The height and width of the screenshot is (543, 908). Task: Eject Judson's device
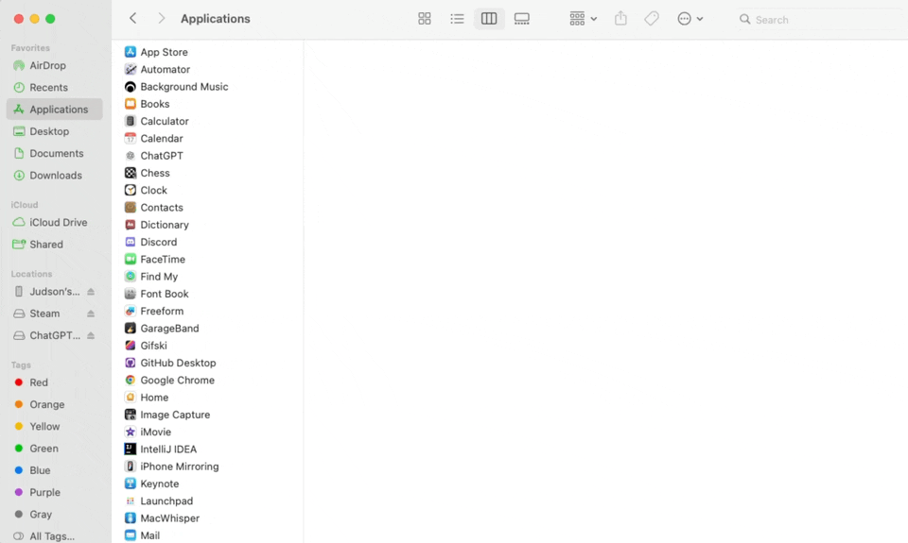coord(91,292)
